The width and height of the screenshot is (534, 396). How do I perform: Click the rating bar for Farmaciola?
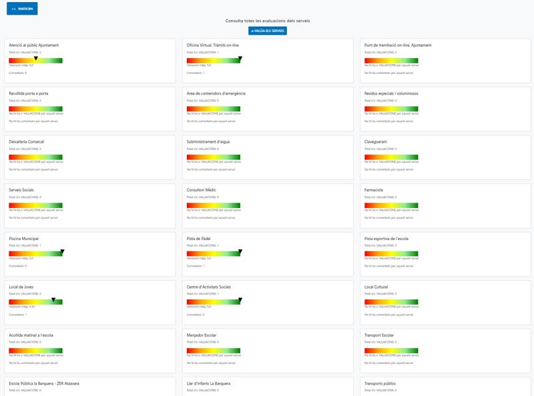point(391,205)
